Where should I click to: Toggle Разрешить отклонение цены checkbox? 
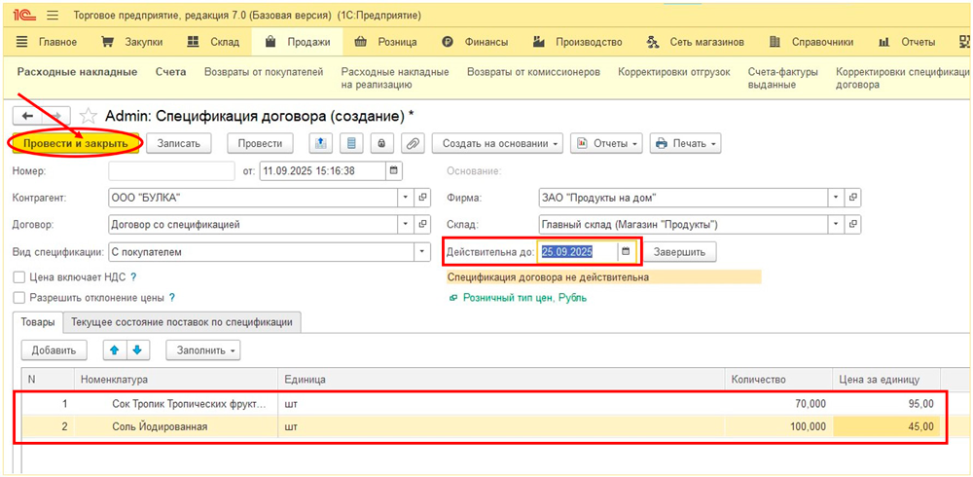point(19,298)
